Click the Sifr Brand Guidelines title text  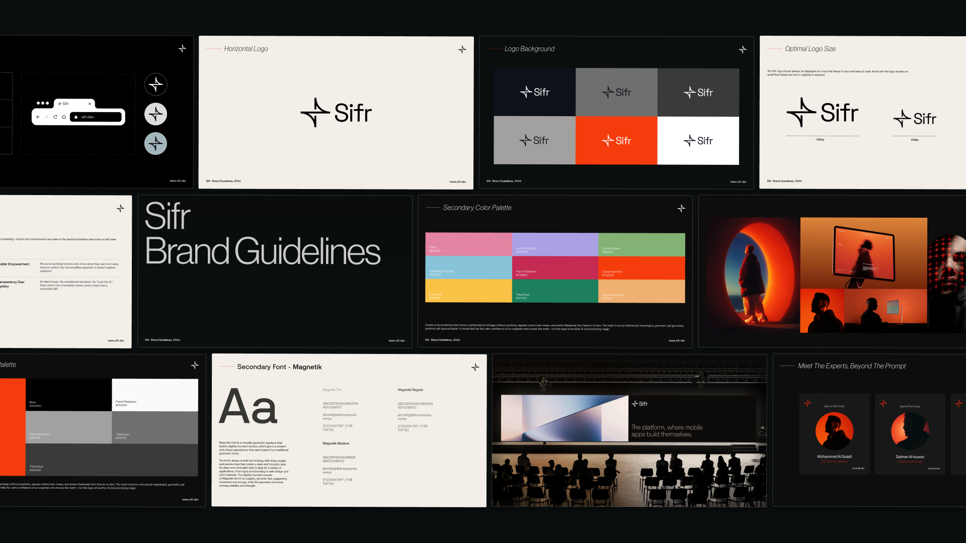tap(262, 234)
